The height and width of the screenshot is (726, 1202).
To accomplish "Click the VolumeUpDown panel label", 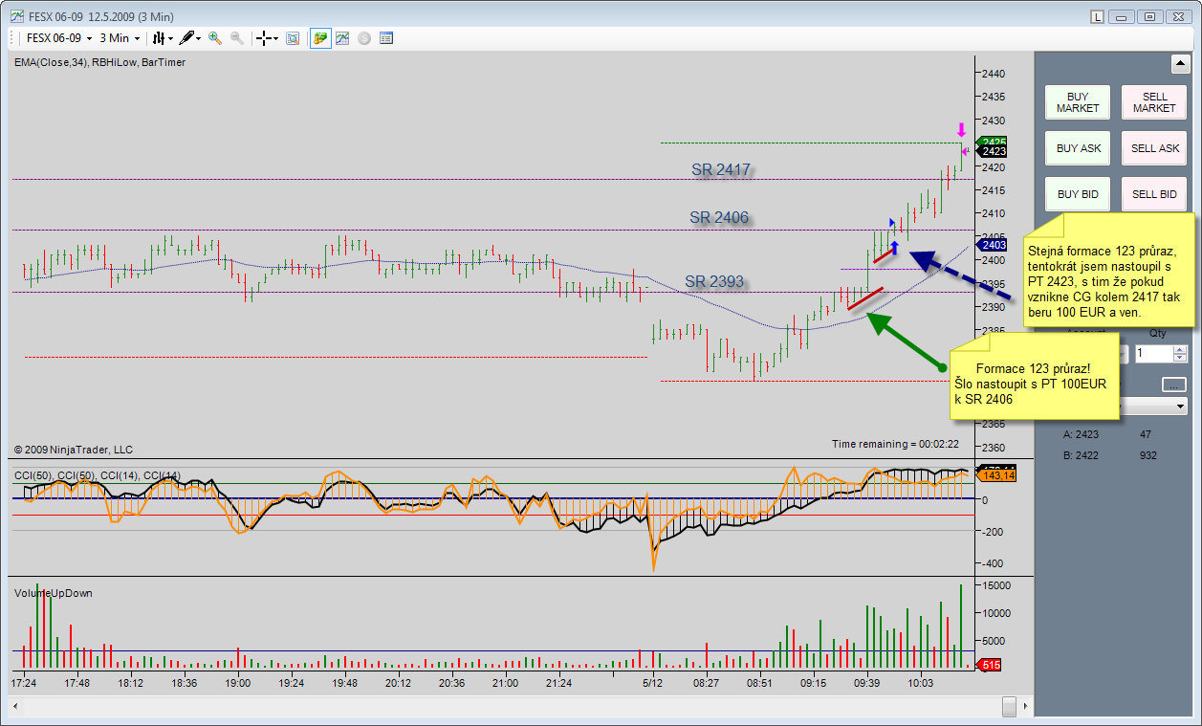I will [x=53, y=593].
